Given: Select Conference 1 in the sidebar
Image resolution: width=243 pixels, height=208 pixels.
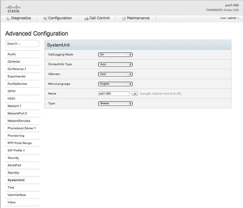Looking at the screenshot, I should [22, 69].
